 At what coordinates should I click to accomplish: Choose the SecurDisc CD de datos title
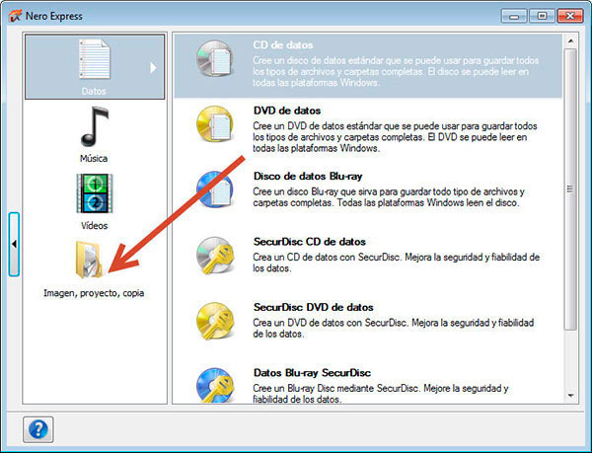pyautogui.click(x=310, y=242)
